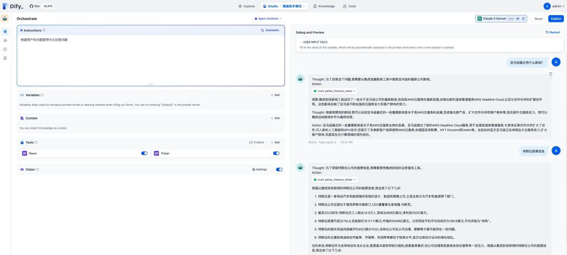Click into the Instructions text area
567x255 pixels.
point(151,60)
